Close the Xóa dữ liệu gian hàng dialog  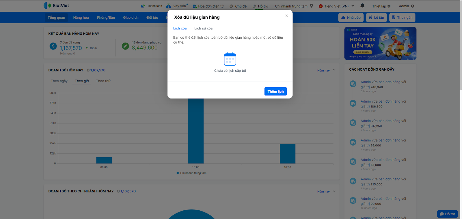click(x=287, y=16)
